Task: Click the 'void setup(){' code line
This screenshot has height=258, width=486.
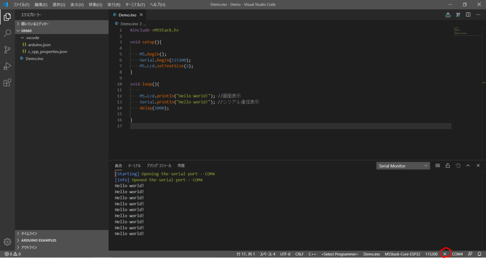Action: [x=146, y=42]
